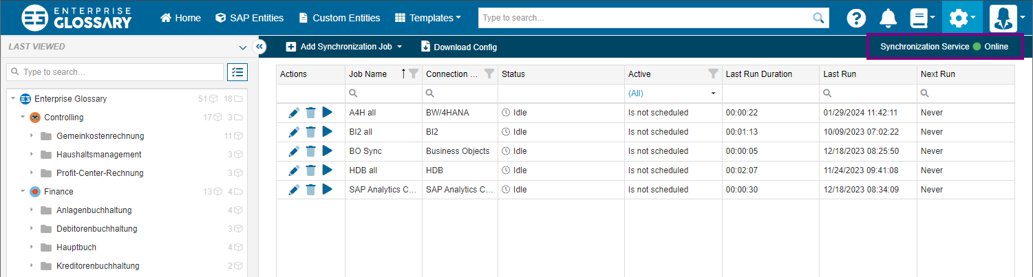Image resolution: width=1033 pixels, height=277 pixels.
Task: Navigate to Home
Action: click(x=180, y=18)
